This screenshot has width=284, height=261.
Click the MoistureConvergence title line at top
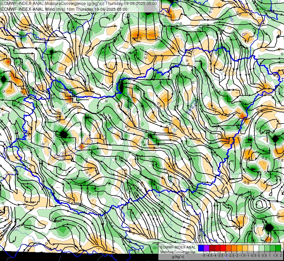click(x=79, y=3)
